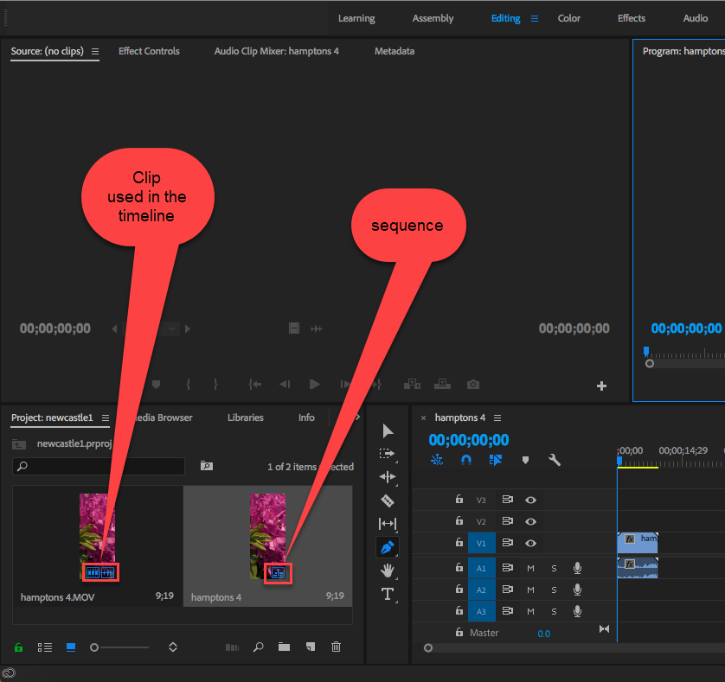
Task: Select the Type tool
Action: click(x=388, y=594)
